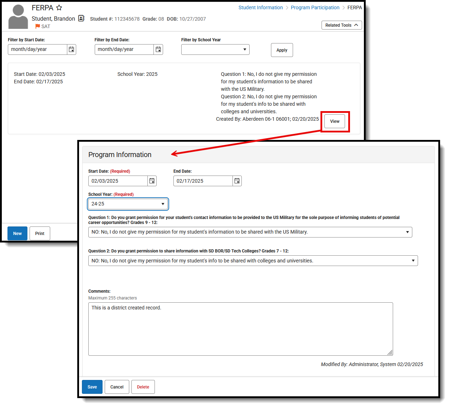The height and width of the screenshot is (407, 449).
Task: Open the Start Date calendar in Program Information
Action: click(x=152, y=181)
